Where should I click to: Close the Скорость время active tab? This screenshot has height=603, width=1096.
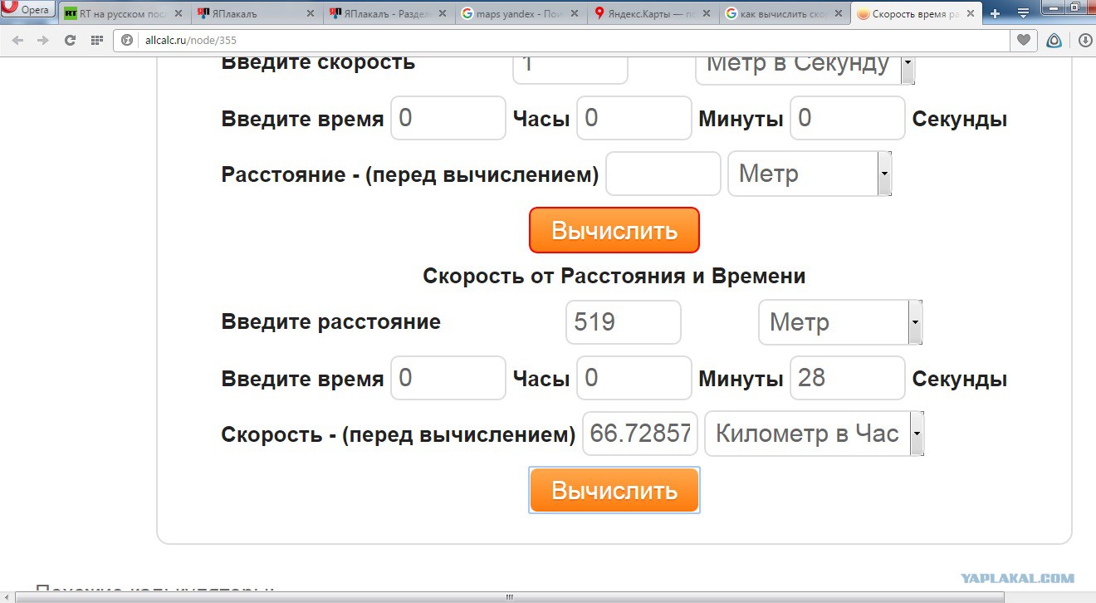tap(970, 13)
